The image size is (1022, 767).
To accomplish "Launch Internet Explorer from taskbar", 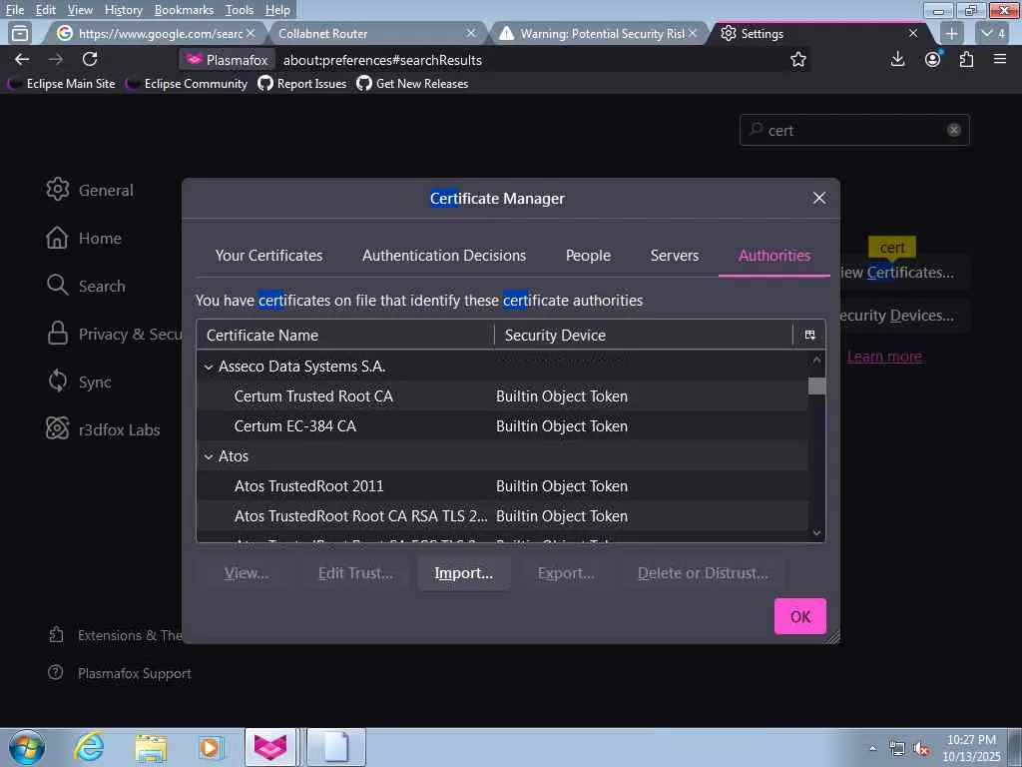I will pos(89,747).
